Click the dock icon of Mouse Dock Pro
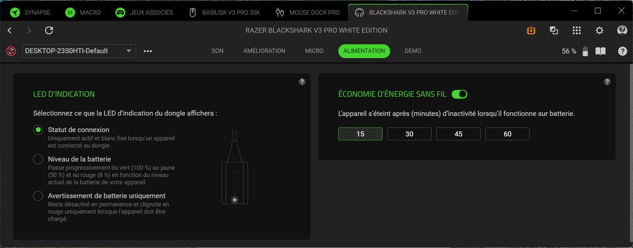 click(x=280, y=12)
